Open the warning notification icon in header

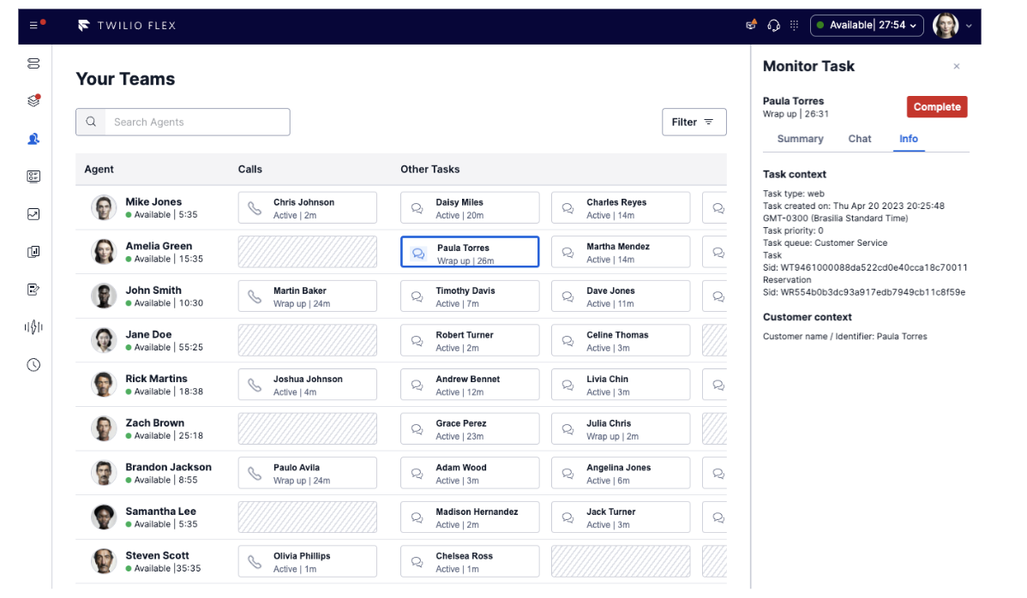click(x=751, y=26)
